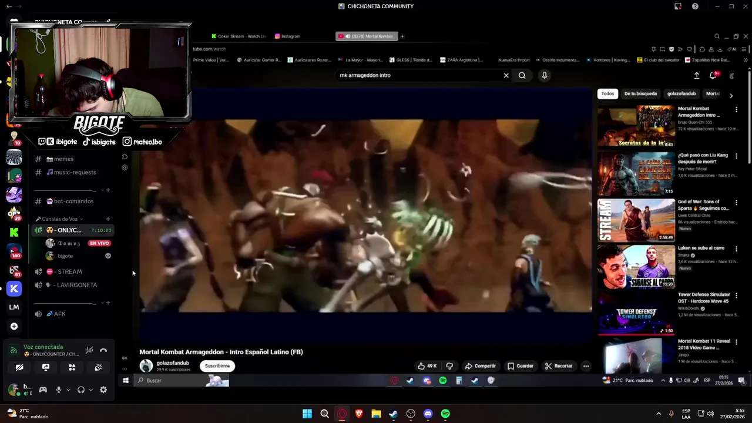Click the EN VIVO live badge

click(99, 243)
